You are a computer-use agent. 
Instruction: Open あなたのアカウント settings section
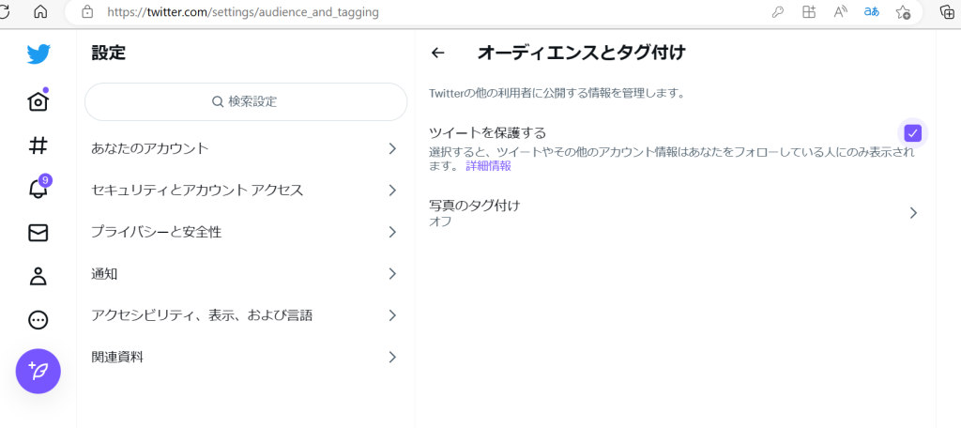(246, 148)
